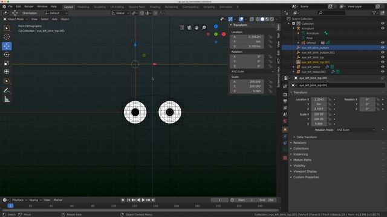Hide eye_left_blink_bottom.001 in outliner
The image size is (387, 217).
[383, 52]
